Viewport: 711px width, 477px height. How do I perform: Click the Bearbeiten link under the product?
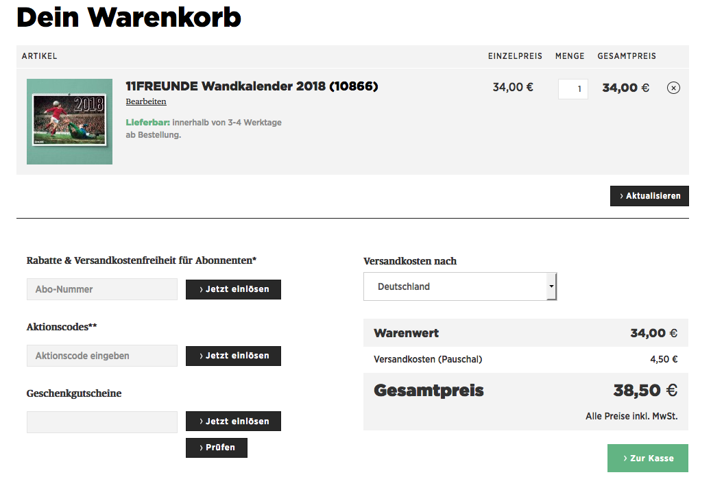[146, 101]
